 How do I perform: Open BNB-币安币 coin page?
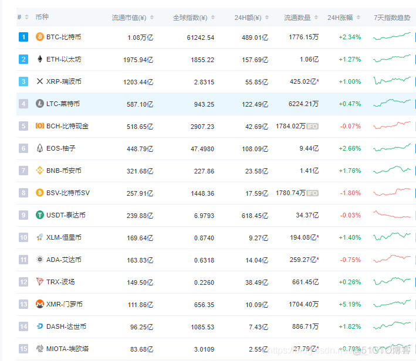[x=64, y=171]
